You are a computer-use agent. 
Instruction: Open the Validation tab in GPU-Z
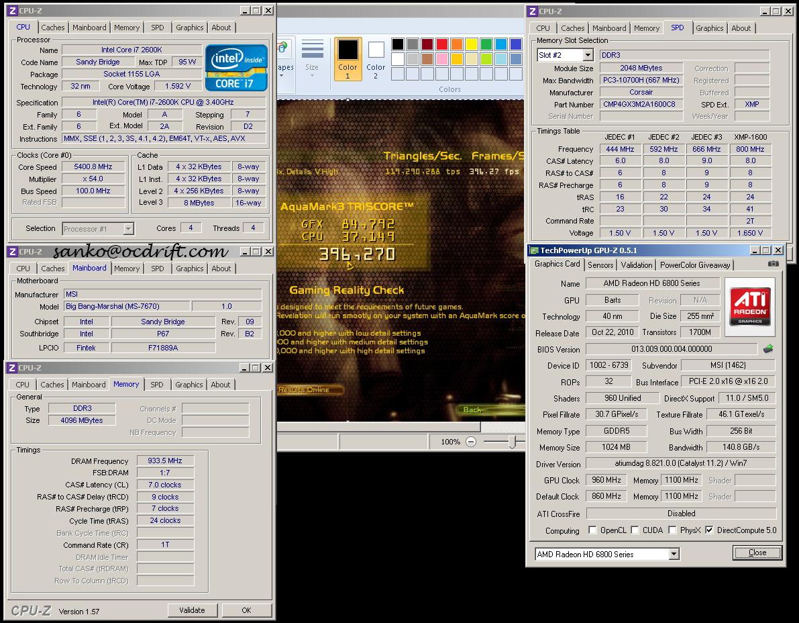(x=637, y=265)
